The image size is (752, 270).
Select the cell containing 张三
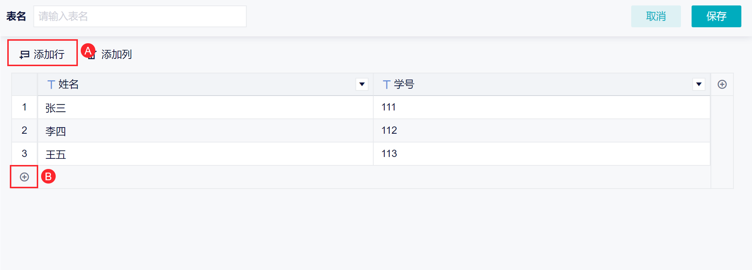(x=205, y=108)
